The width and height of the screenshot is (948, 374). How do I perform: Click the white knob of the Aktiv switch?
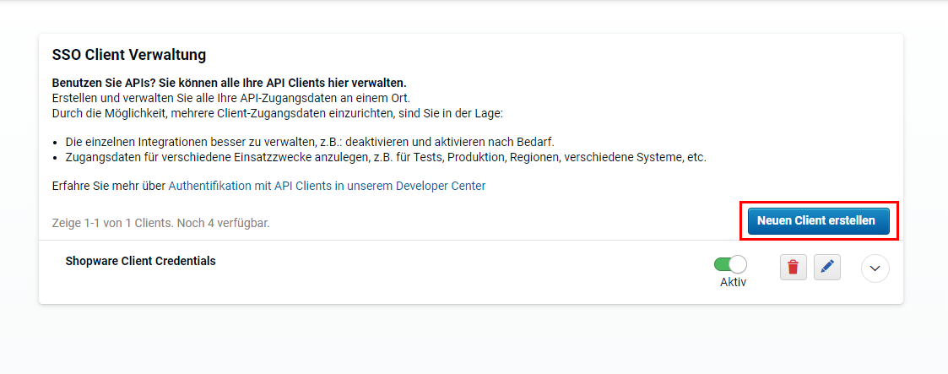click(x=738, y=264)
